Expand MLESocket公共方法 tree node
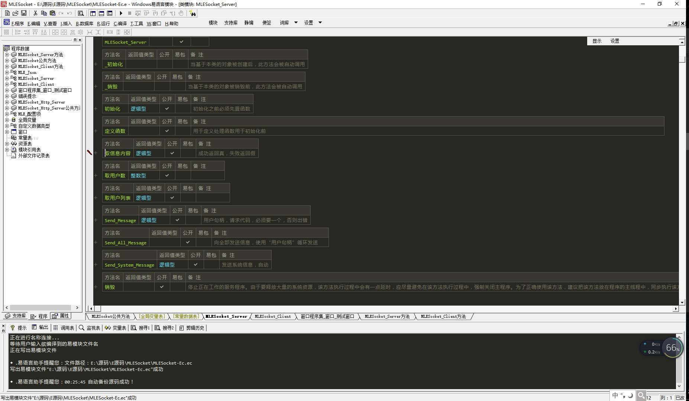Viewport: 689px width, 401px height. [7, 61]
